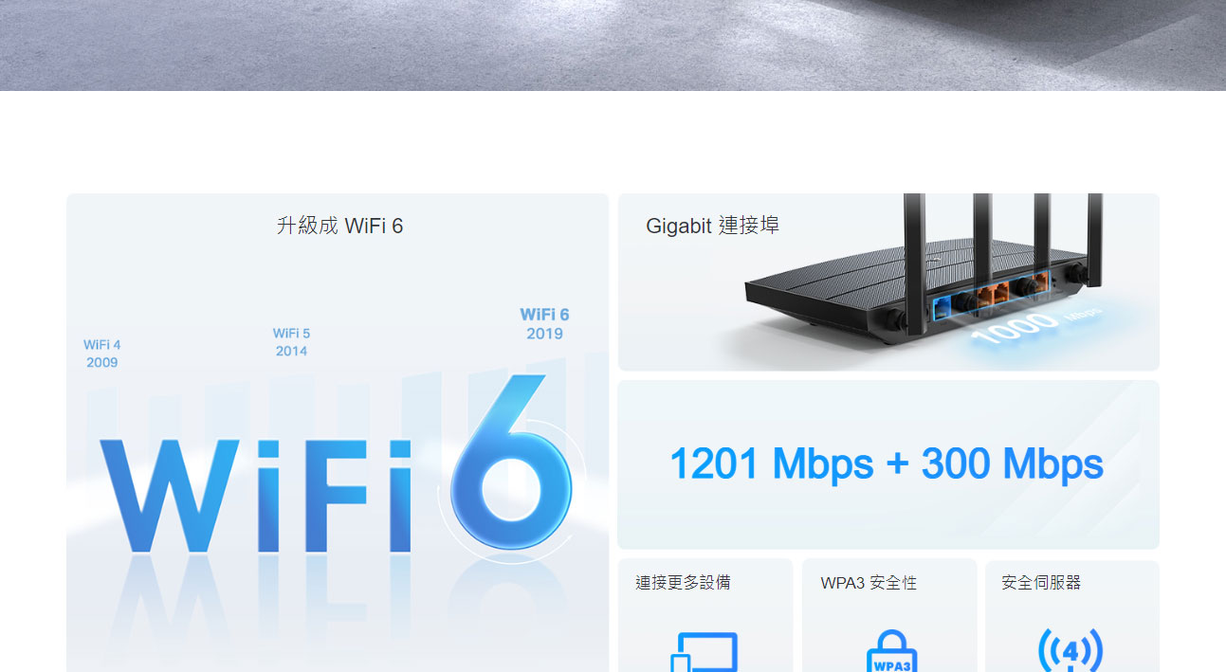The width and height of the screenshot is (1226, 672).
Task: Click the Gigabit 連接埠 heading
Action: point(712,226)
